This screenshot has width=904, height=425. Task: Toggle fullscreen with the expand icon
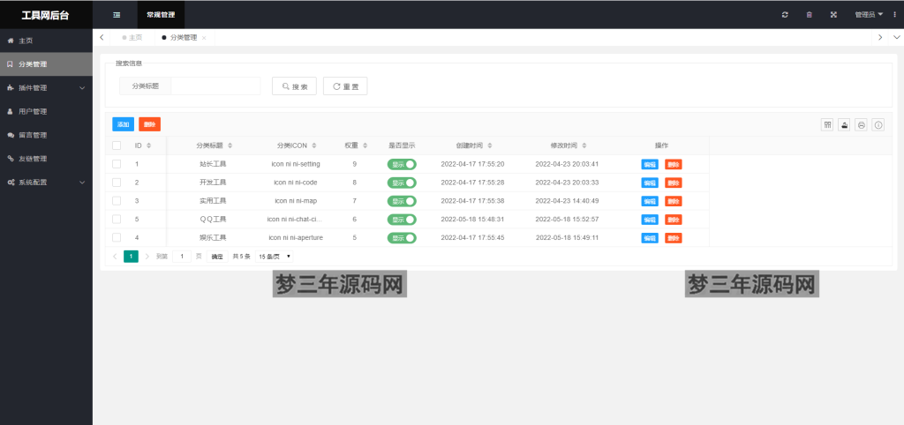coord(833,15)
